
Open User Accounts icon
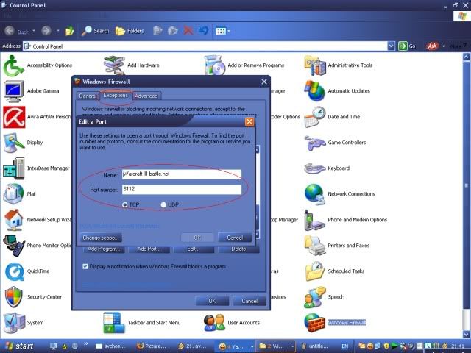pyautogui.click(x=214, y=323)
